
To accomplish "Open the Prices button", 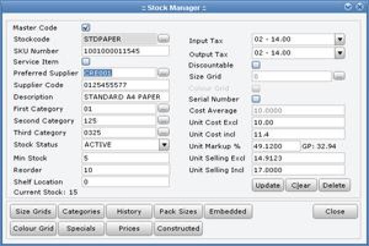I will tap(129, 228).
